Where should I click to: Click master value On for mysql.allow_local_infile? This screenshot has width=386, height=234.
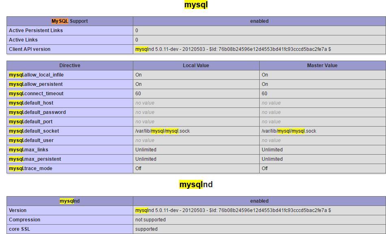pyautogui.click(x=265, y=75)
